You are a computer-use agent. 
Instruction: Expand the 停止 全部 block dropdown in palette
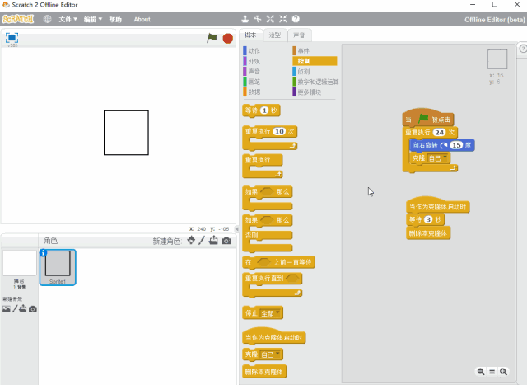point(277,313)
